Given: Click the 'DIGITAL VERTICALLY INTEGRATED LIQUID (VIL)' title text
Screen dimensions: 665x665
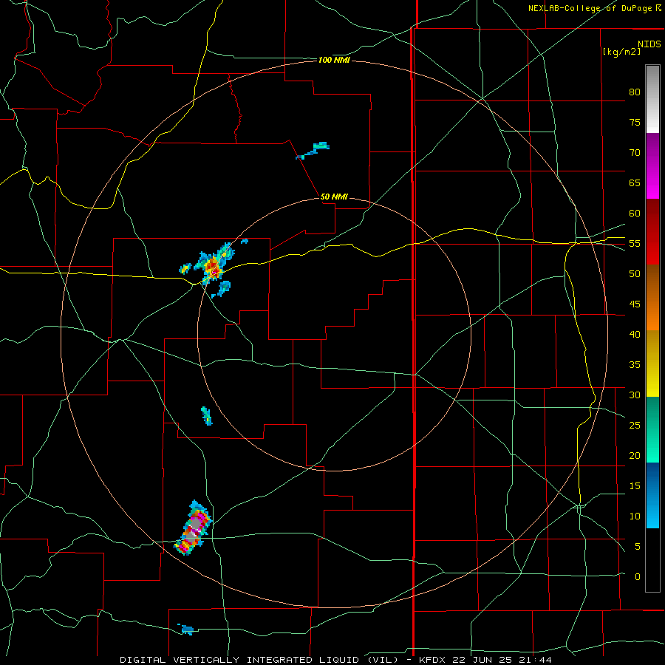Looking at the screenshot, I should coord(259,660).
